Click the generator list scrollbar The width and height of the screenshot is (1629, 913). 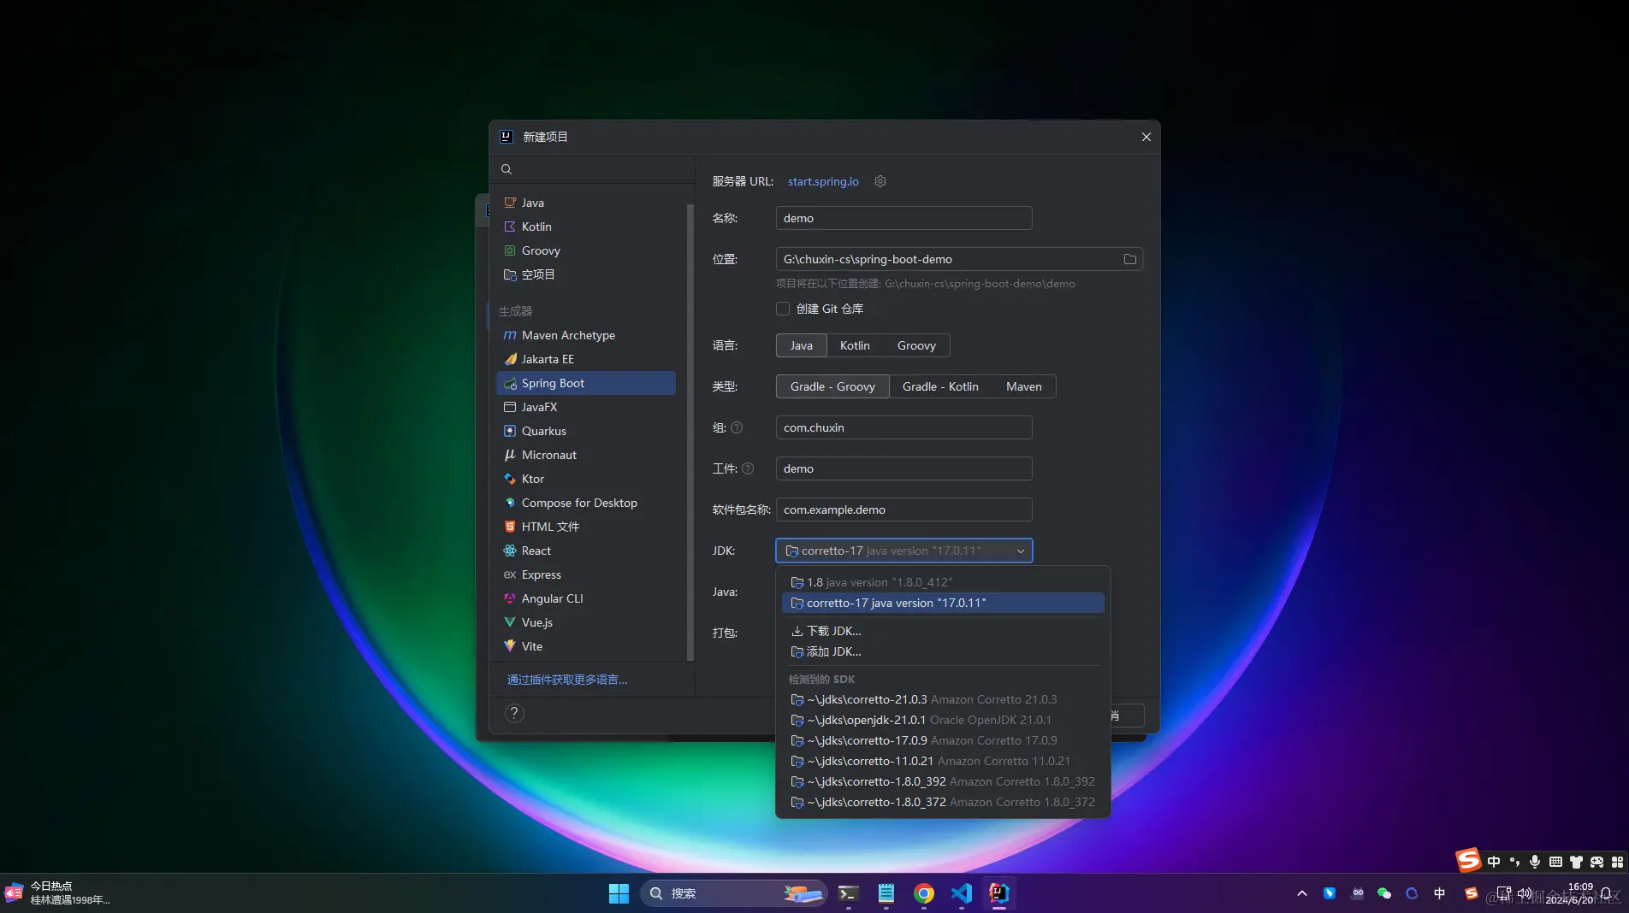click(690, 432)
